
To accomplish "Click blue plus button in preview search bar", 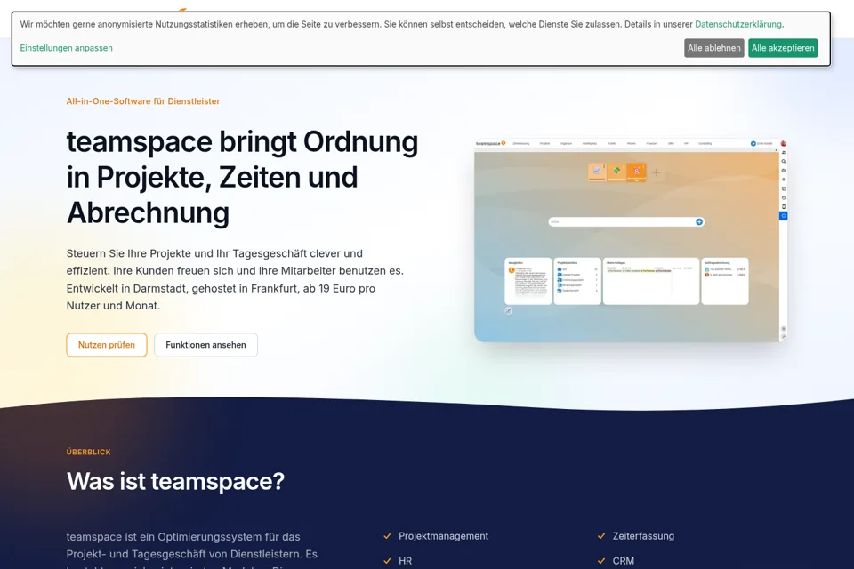I will [699, 221].
